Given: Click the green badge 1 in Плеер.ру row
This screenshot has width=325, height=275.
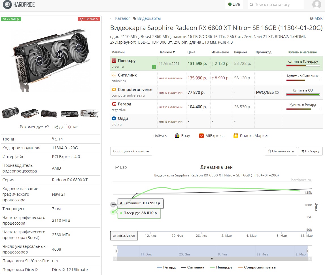Looking at the screenshot, I should [154, 67].
